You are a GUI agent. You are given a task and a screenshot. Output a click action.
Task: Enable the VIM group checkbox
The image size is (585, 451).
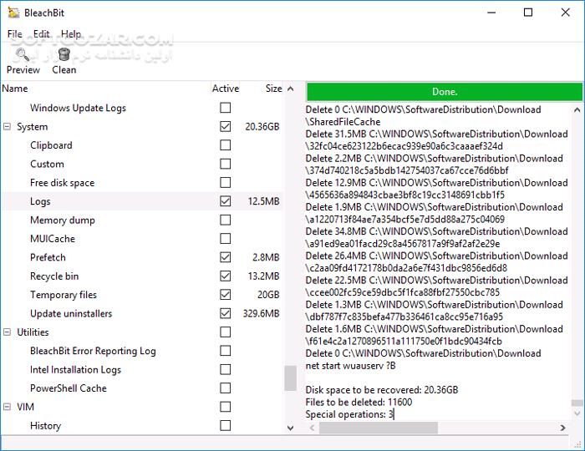pyautogui.click(x=226, y=407)
